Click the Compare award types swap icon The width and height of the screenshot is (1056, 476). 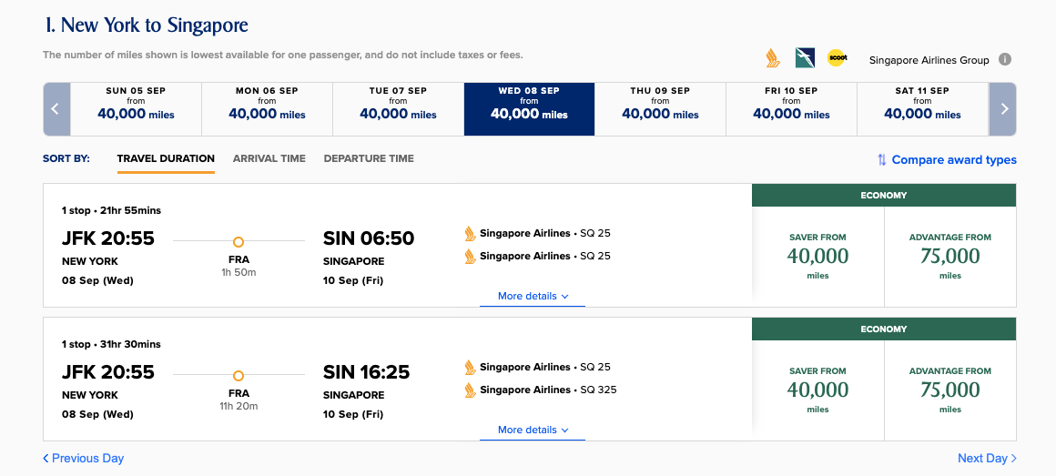[881, 160]
